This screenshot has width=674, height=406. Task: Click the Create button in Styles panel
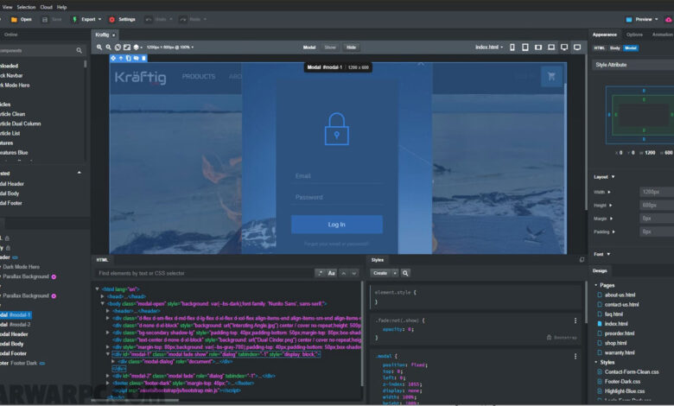point(380,273)
